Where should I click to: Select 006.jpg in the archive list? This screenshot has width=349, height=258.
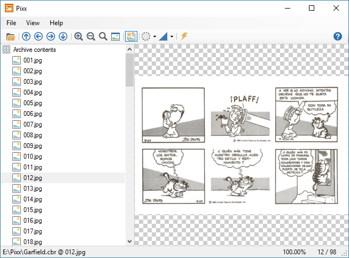[x=33, y=114]
